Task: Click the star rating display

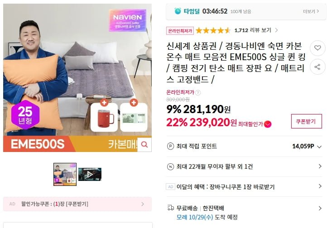Action: pos(213,31)
